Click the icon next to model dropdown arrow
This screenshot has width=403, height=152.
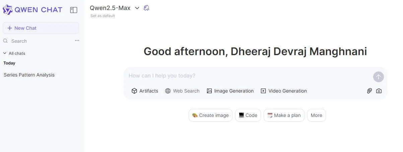point(146,8)
